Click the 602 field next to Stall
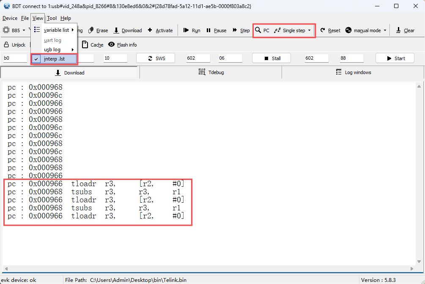 (317, 58)
